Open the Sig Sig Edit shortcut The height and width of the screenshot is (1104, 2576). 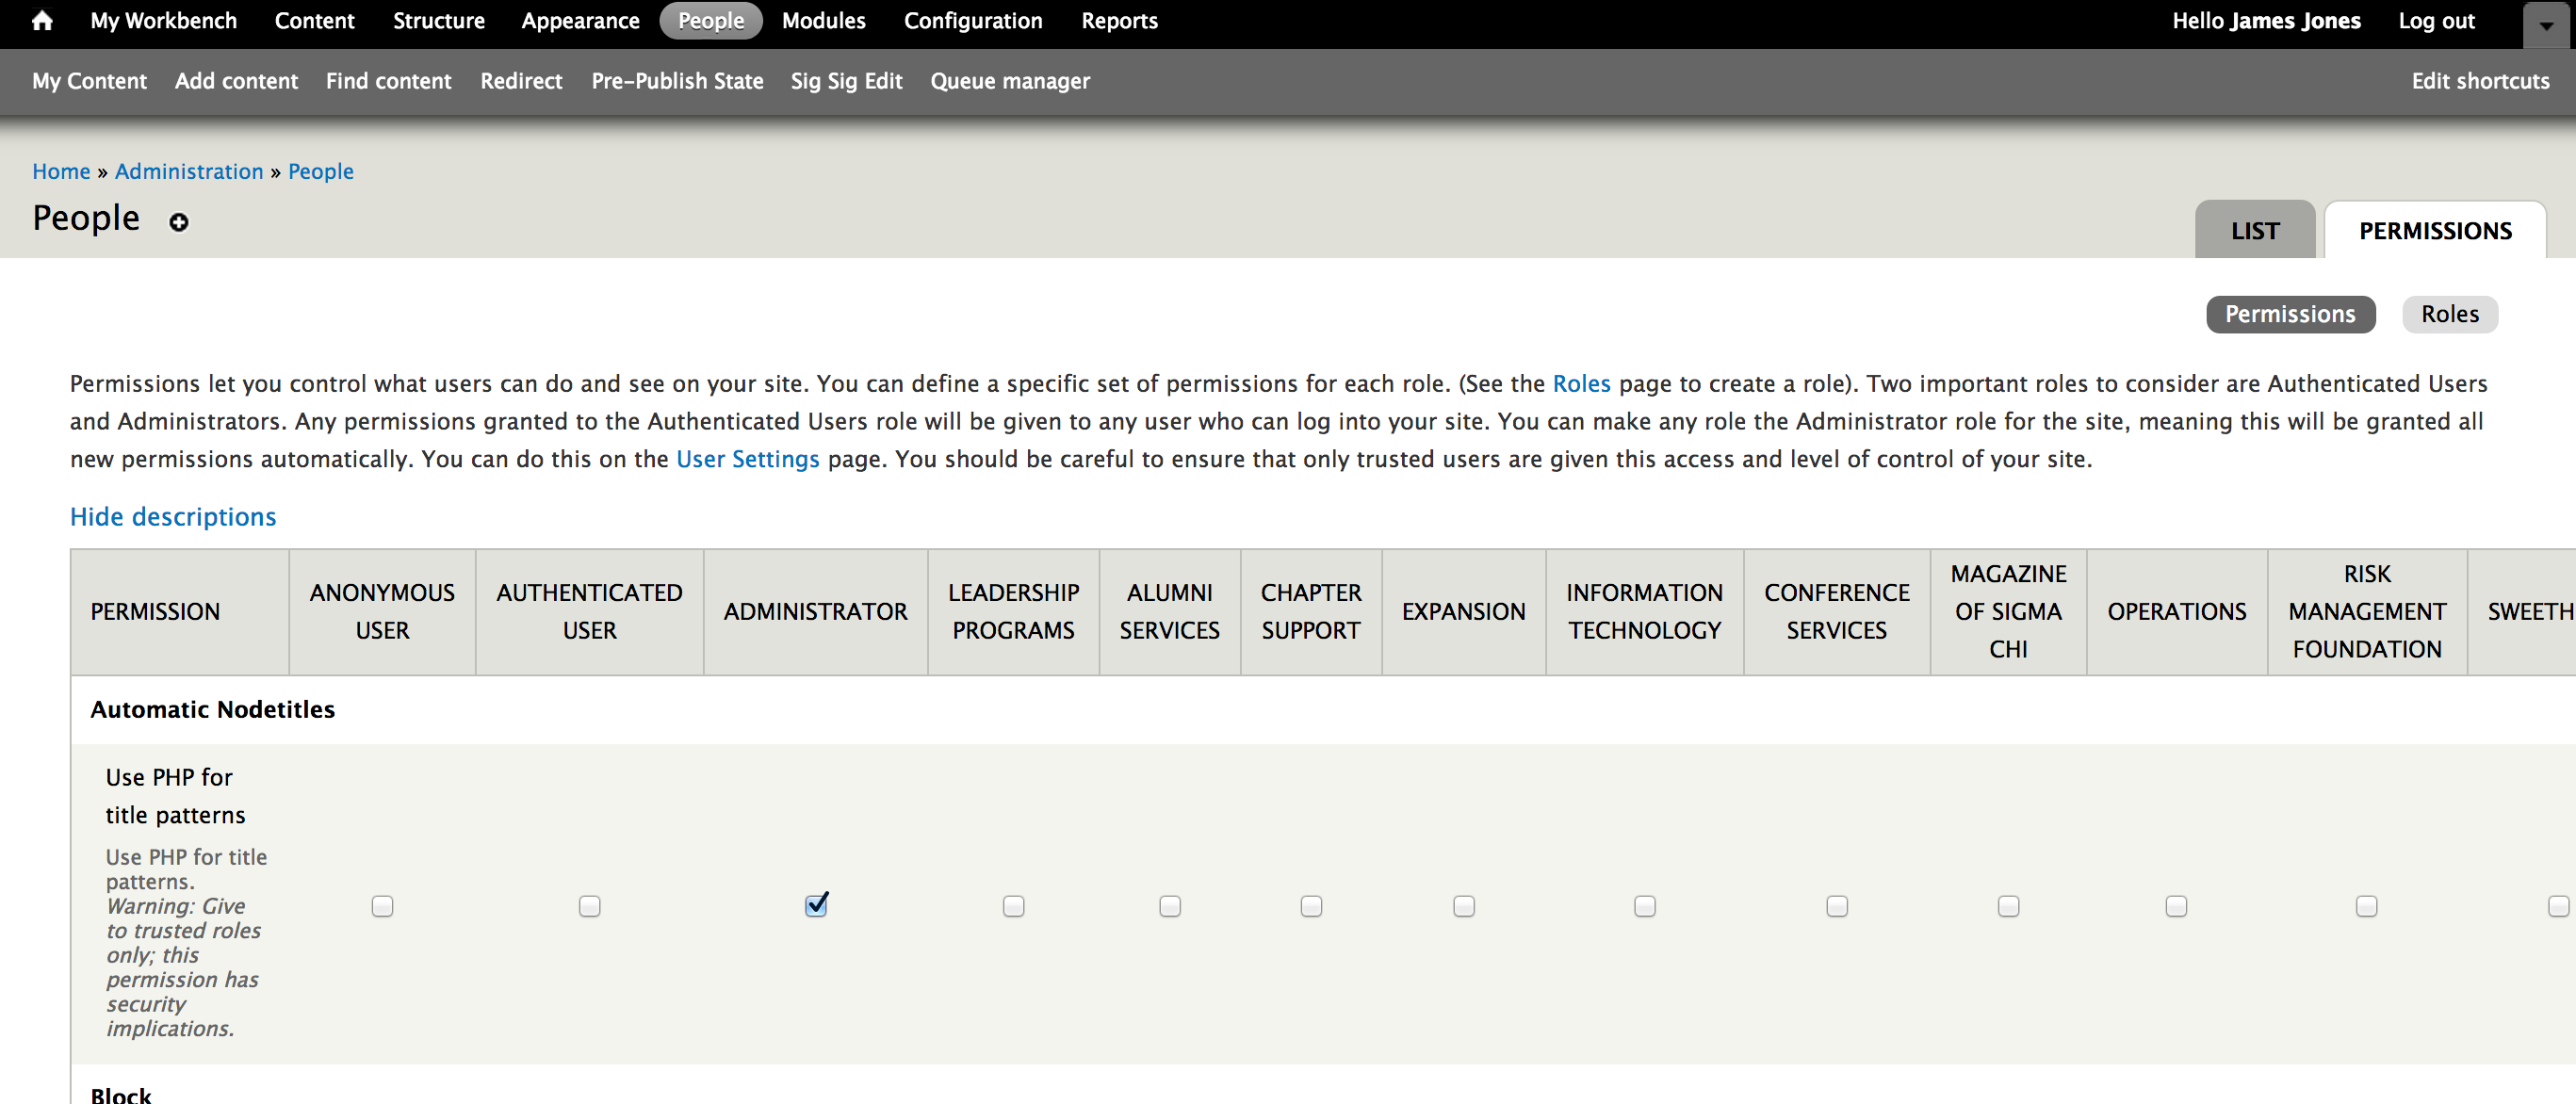coord(846,81)
